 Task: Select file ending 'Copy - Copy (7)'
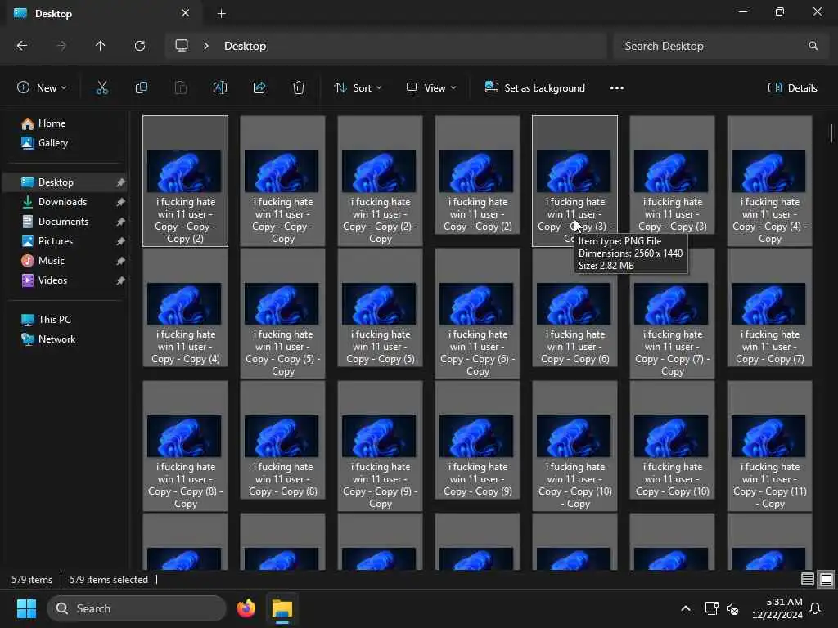click(x=769, y=307)
